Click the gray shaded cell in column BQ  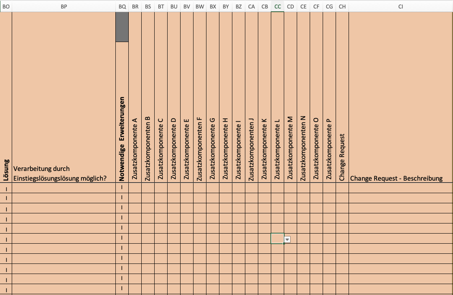click(122, 27)
